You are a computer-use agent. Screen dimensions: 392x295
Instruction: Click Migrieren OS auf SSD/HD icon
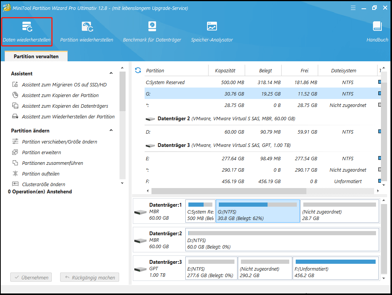15,85
